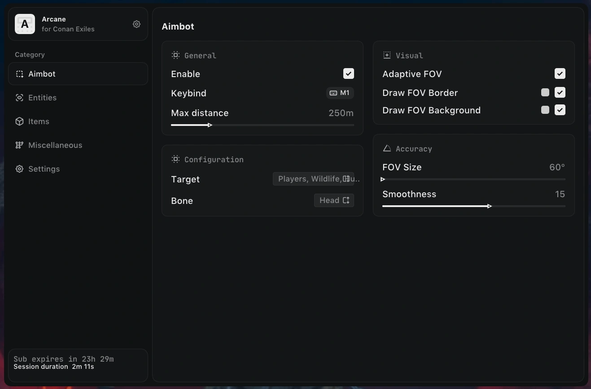Open Draw FOV Border color swatch

(x=545, y=92)
